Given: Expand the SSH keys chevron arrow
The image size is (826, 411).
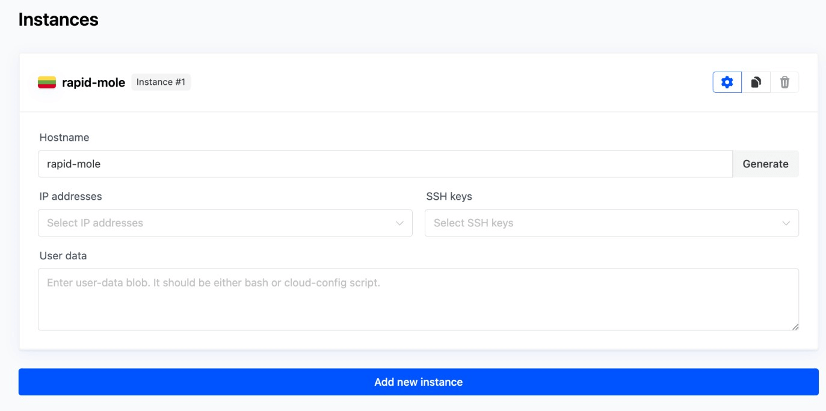Looking at the screenshot, I should tap(786, 223).
